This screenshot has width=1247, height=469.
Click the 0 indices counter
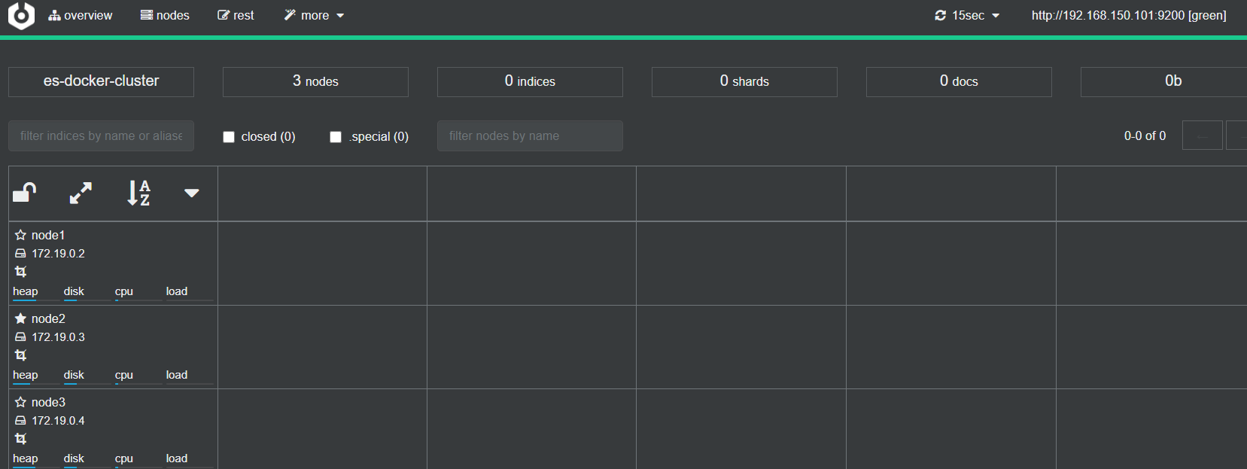530,81
